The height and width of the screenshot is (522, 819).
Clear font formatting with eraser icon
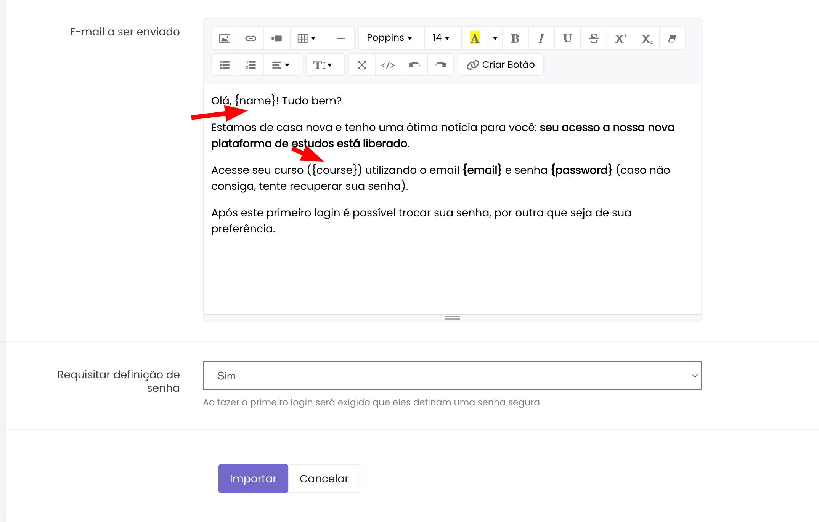(x=672, y=38)
